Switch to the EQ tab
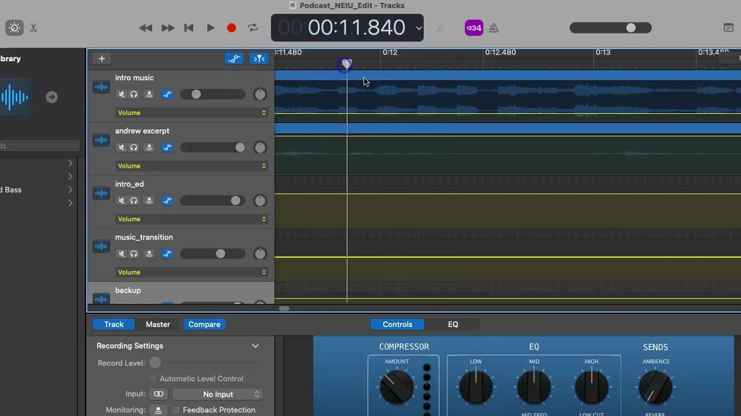Image resolution: width=741 pixels, height=416 pixels. (x=453, y=325)
